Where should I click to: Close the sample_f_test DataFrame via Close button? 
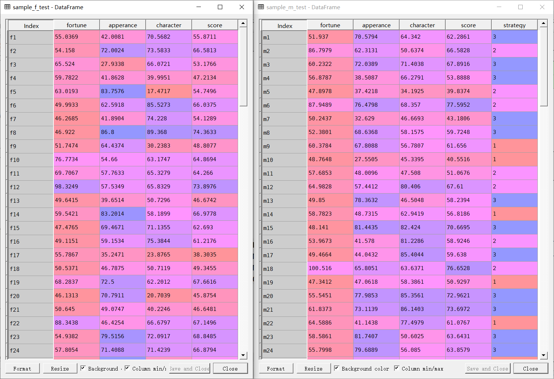coord(230,368)
